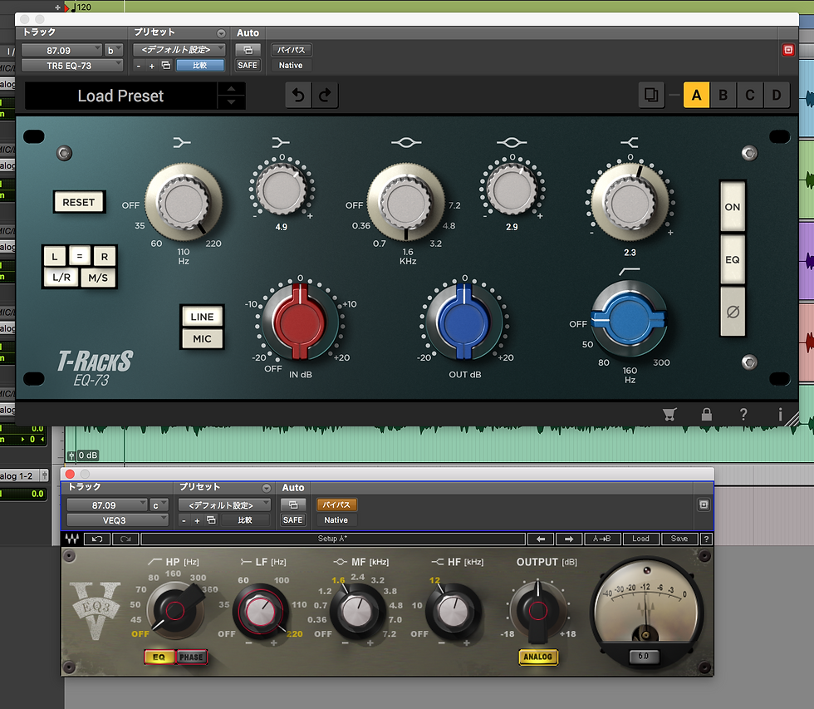Redo the change in EQ-73
The width and height of the screenshot is (814, 709).
point(325,96)
